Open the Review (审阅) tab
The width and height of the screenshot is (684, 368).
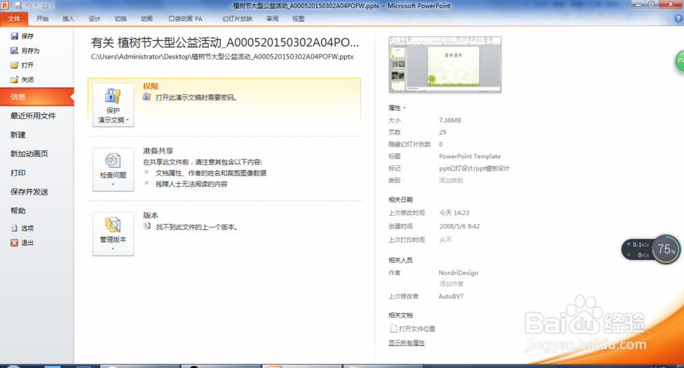tap(272, 18)
